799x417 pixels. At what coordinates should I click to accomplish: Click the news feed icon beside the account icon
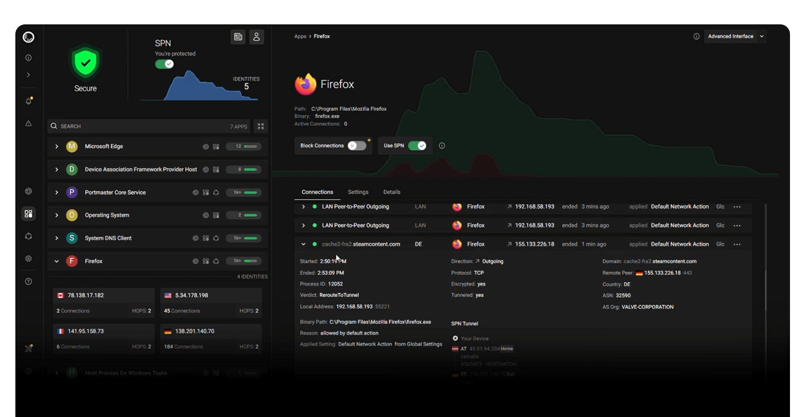point(238,37)
